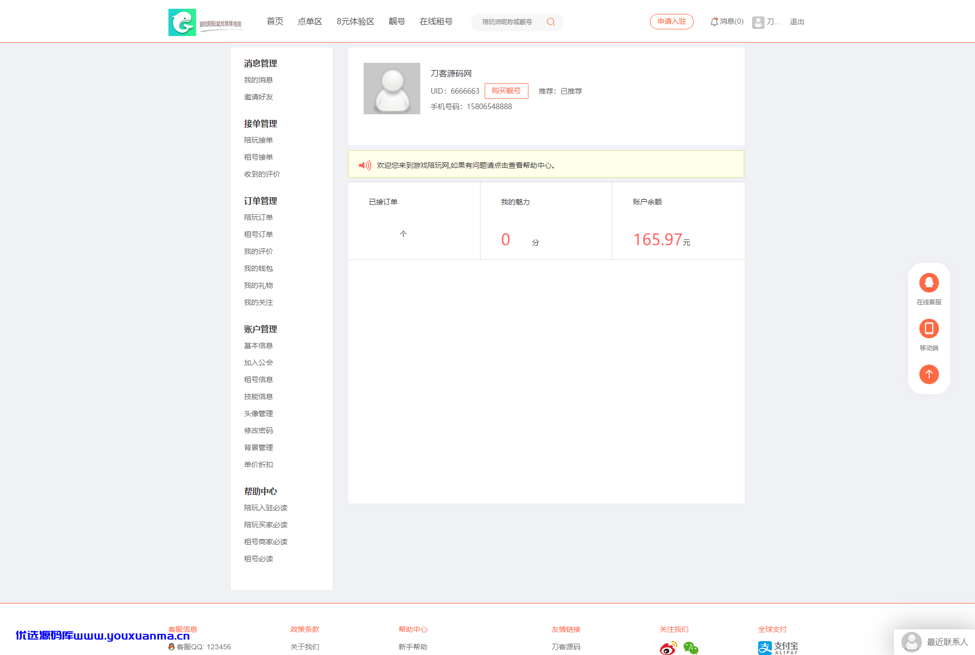Click the Weibo icon in the footer
Screen dimensions: 975x655
tap(668, 648)
